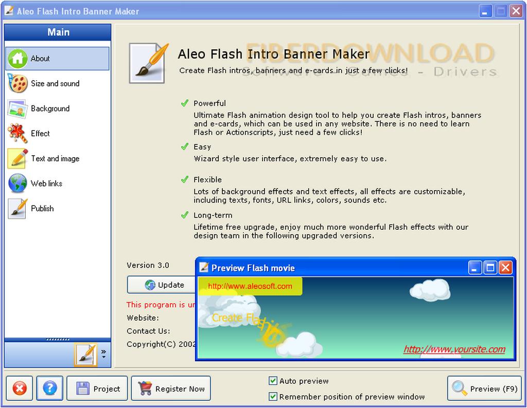Open Text and image section label
This screenshot has height=408, width=527.
point(55,158)
